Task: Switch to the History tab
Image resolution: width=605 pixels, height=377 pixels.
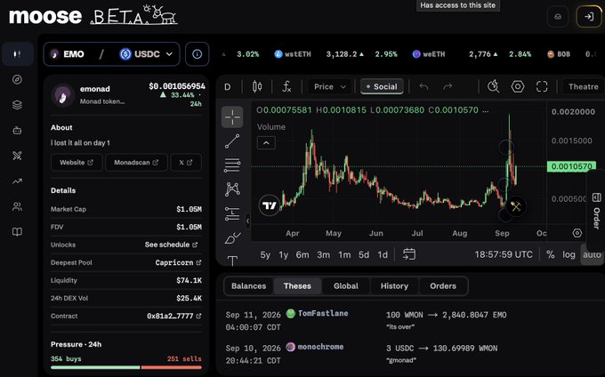Action: tap(394, 286)
